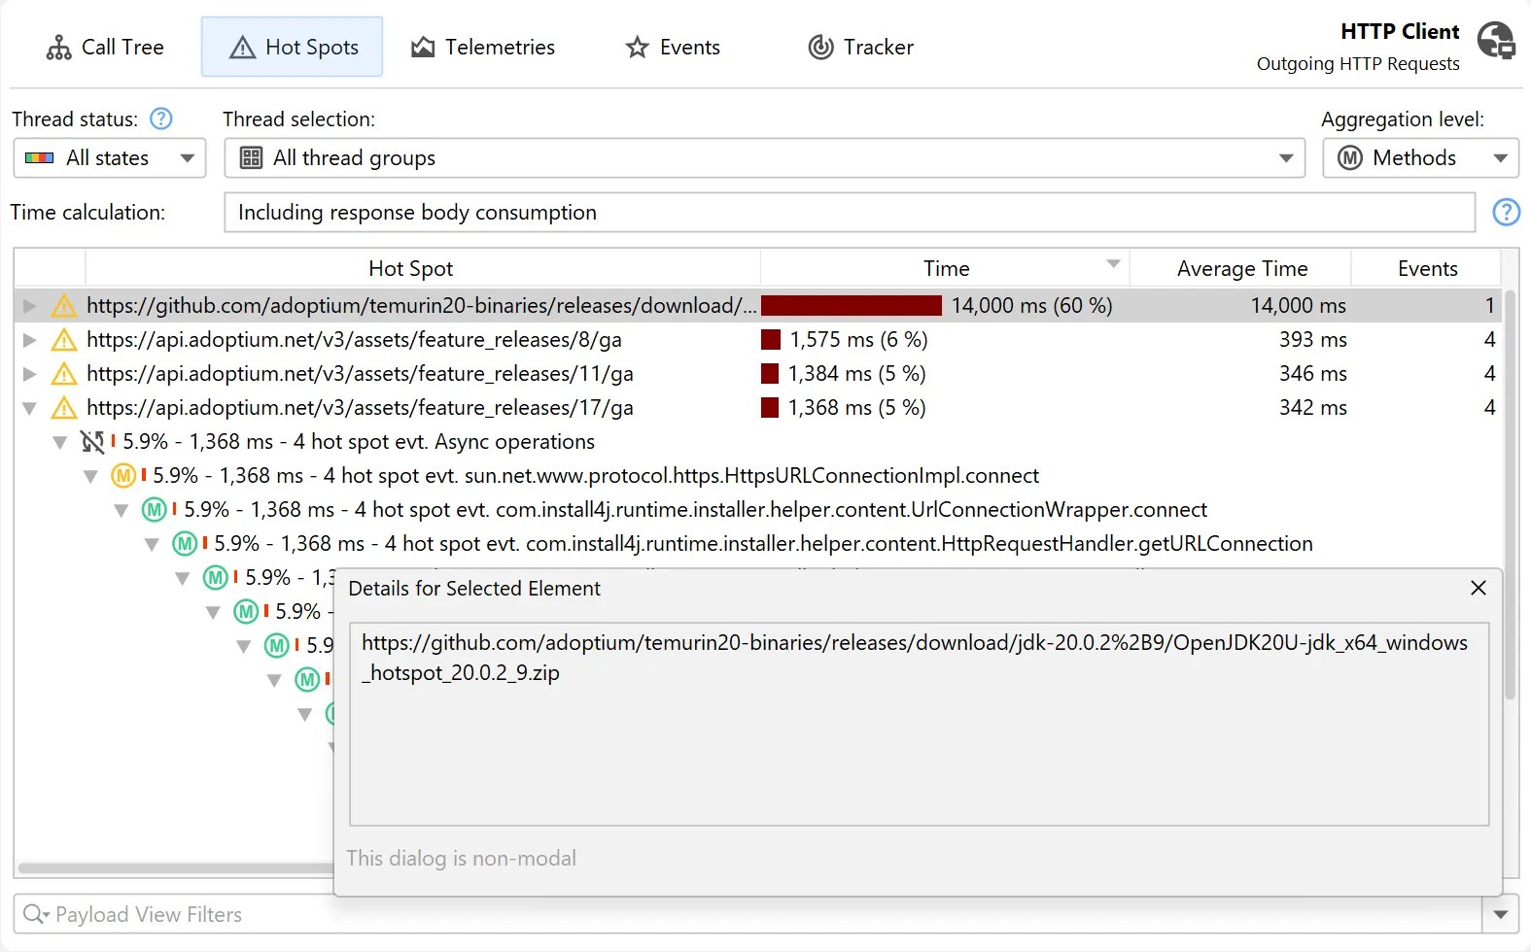Click the Payload View Filters field
This screenshot has width=1531, height=952.
coord(748,914)
